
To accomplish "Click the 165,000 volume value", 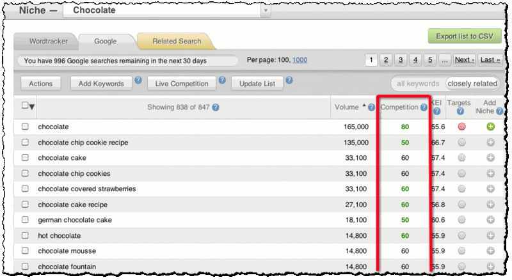I will point(356,127).
